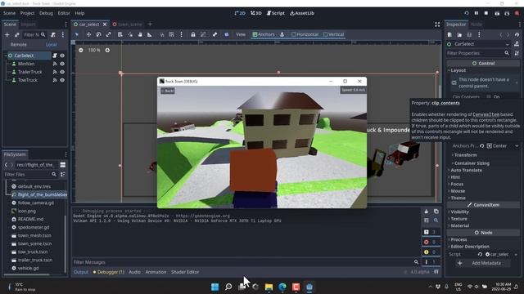Image resolution: width=524 pixels, height=294 pixels.
Task: Select follow_camera.gd in FileSystem
Action: (36, 203)
